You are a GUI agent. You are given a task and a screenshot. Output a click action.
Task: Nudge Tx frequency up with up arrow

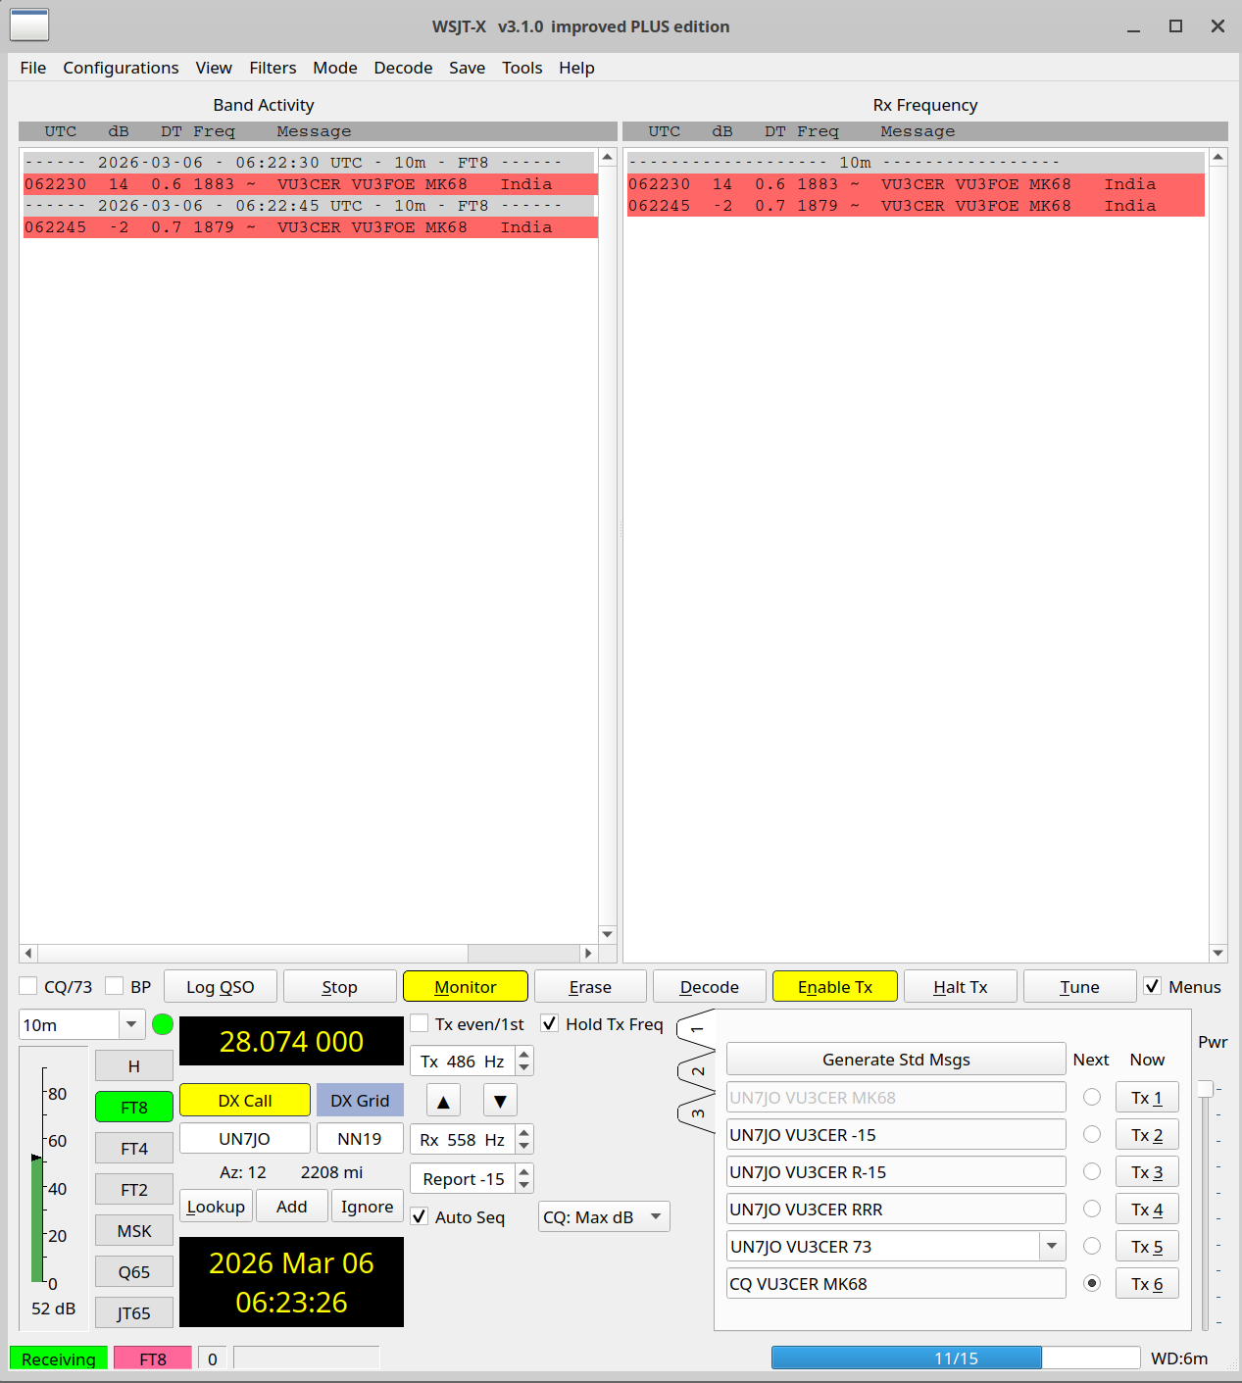442,1100
